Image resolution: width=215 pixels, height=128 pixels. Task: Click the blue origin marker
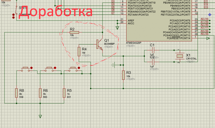pos(209,14)
